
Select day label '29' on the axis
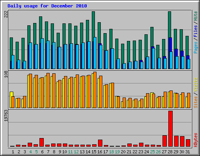176,152
